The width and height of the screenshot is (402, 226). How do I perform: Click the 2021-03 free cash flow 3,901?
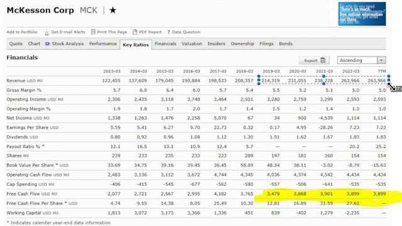click(327, 194)
